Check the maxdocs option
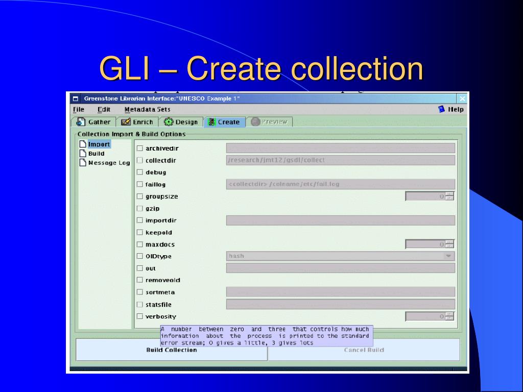 tap(140, 244)
